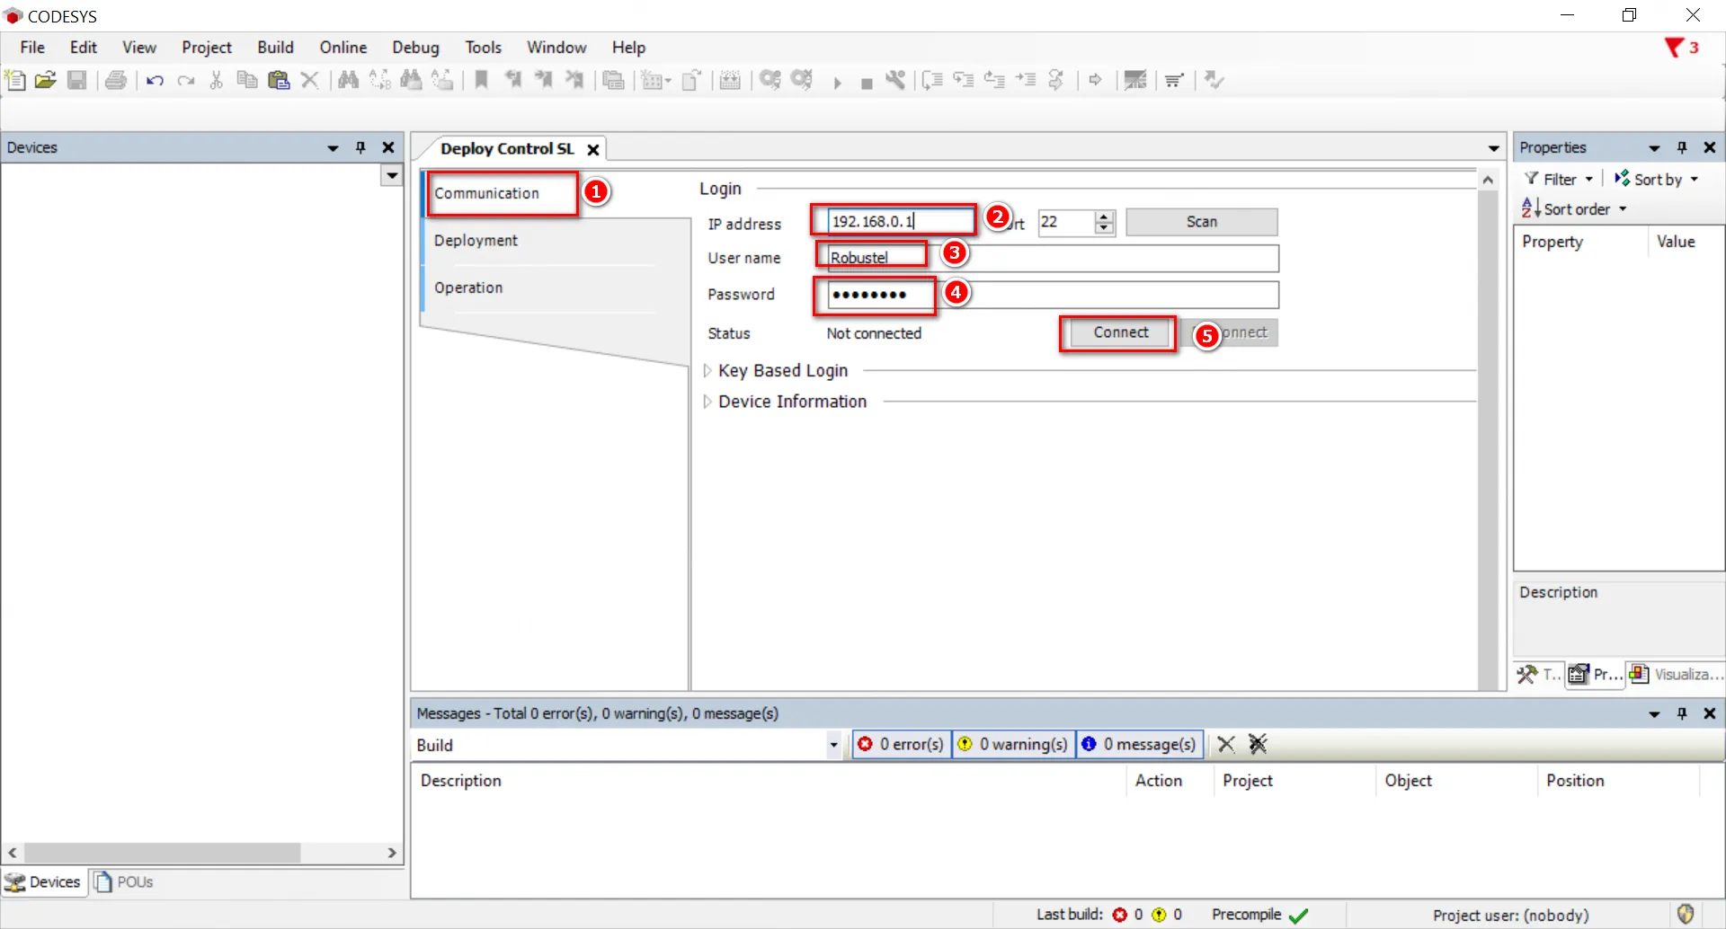Toggle the 0 error(s) message filter
The height and width of the screenshot is (929, 1726).
902,744
